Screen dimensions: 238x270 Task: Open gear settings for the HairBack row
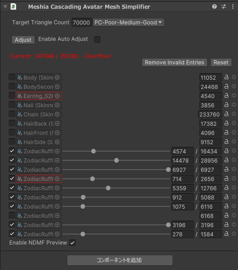(x=234, y=123)
